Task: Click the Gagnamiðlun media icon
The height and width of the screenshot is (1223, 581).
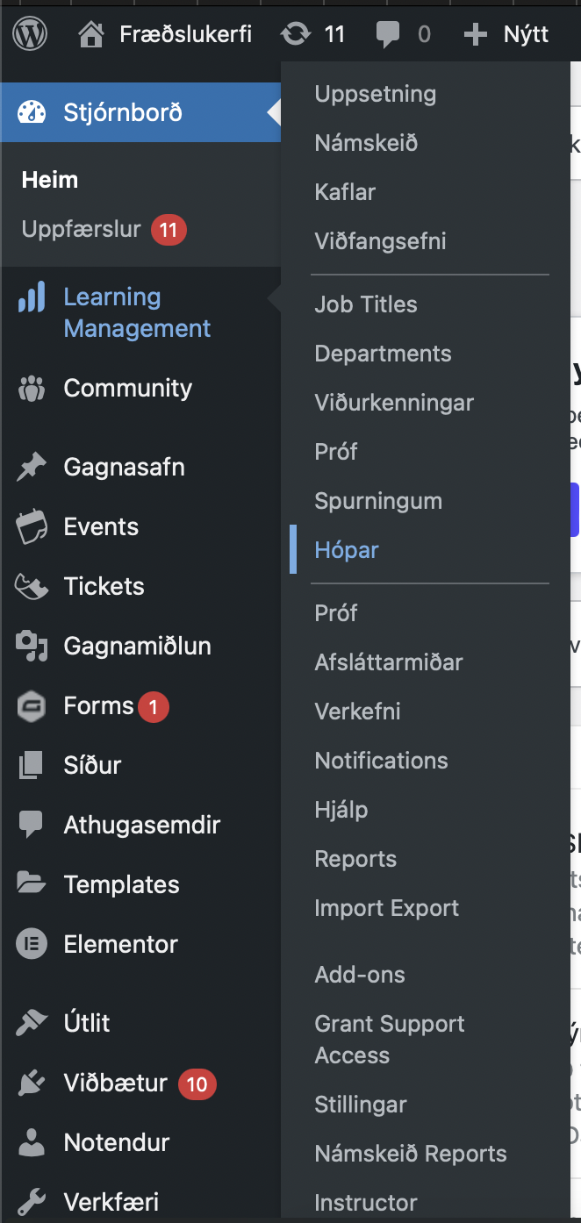Action: click(32, 647)
